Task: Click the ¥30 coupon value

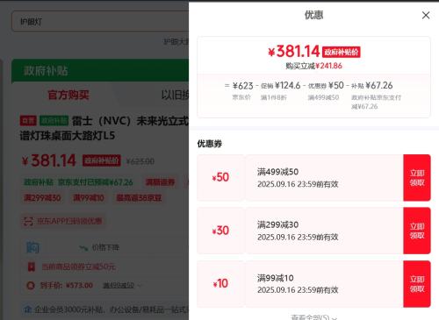Action: click(220, 231)
